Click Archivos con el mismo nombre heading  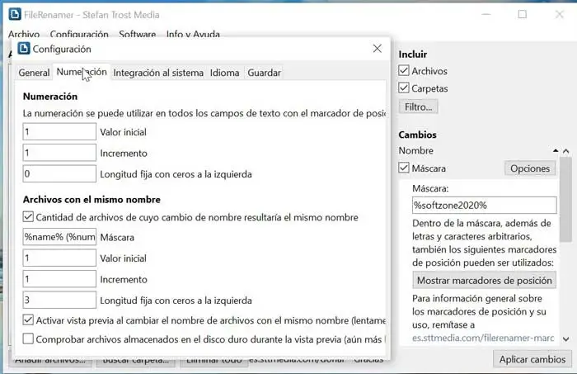91,200
